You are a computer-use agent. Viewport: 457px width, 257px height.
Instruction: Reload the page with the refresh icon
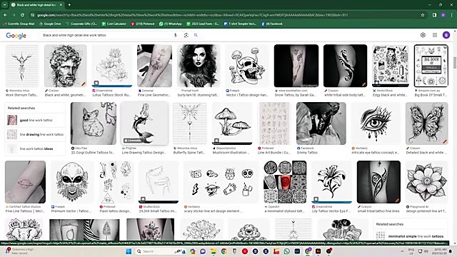coord(22,15)
